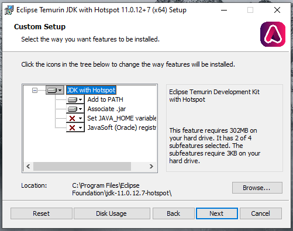Minimize the Setup window
Screen dimensions: 293x231
tap(224, 10)
